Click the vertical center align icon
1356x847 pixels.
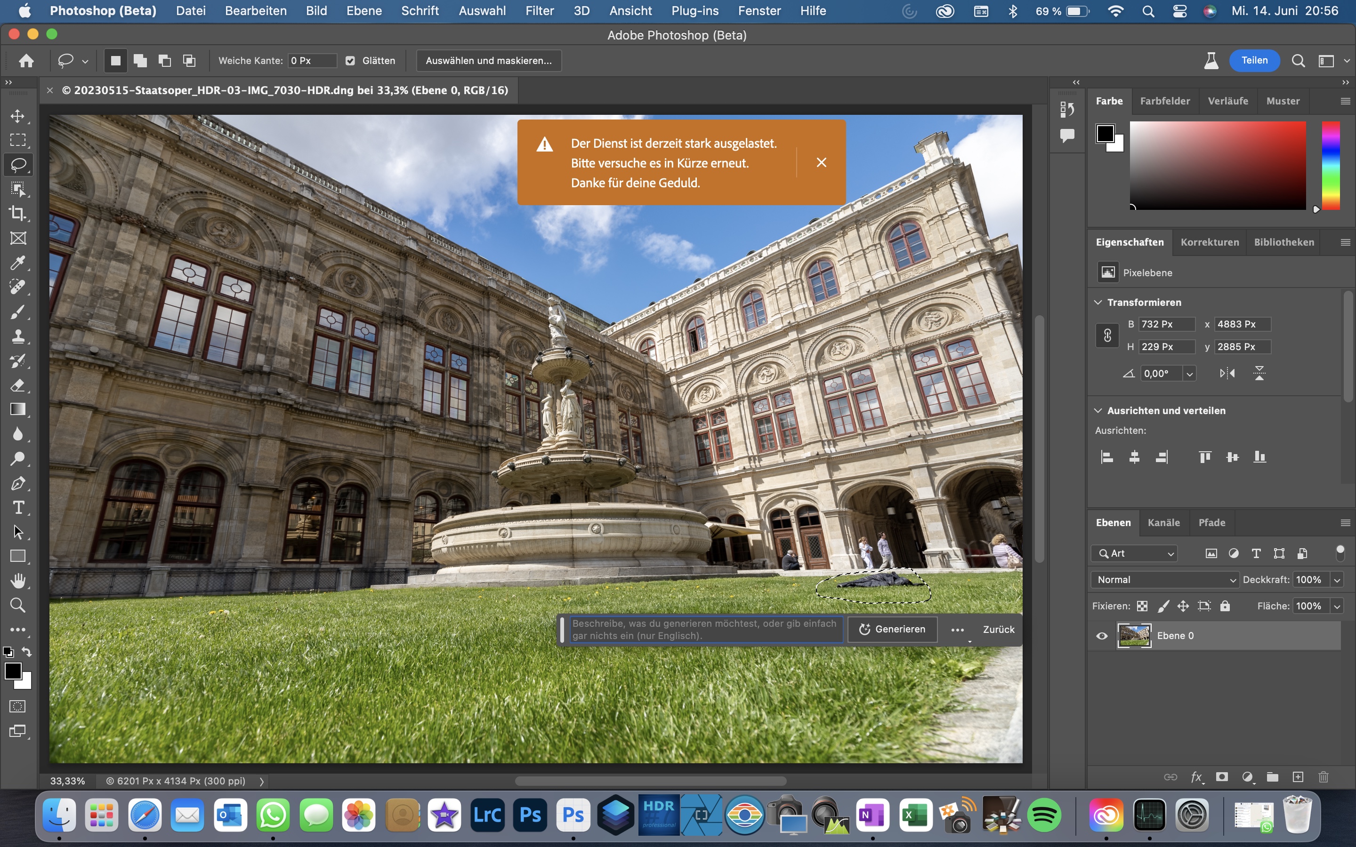tap(1233, 456)
